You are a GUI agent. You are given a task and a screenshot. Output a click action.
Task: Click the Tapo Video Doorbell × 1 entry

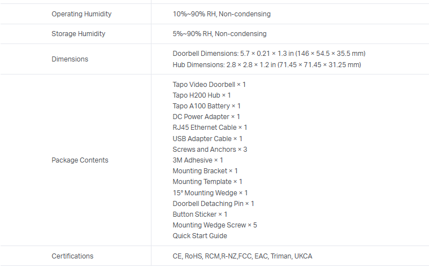tap(209, 85)
